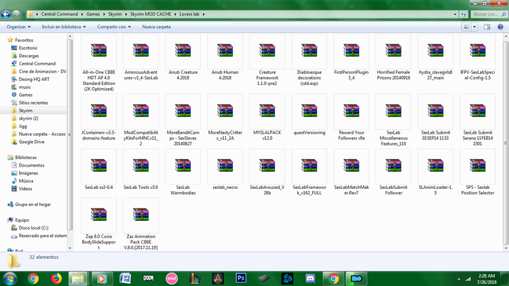Open Disco local (C:)

(x=33, y=228)
